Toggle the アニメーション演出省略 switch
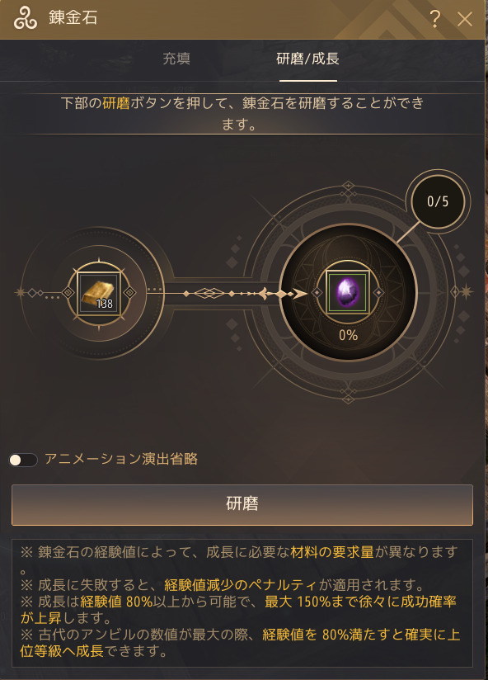 point(23,460)
